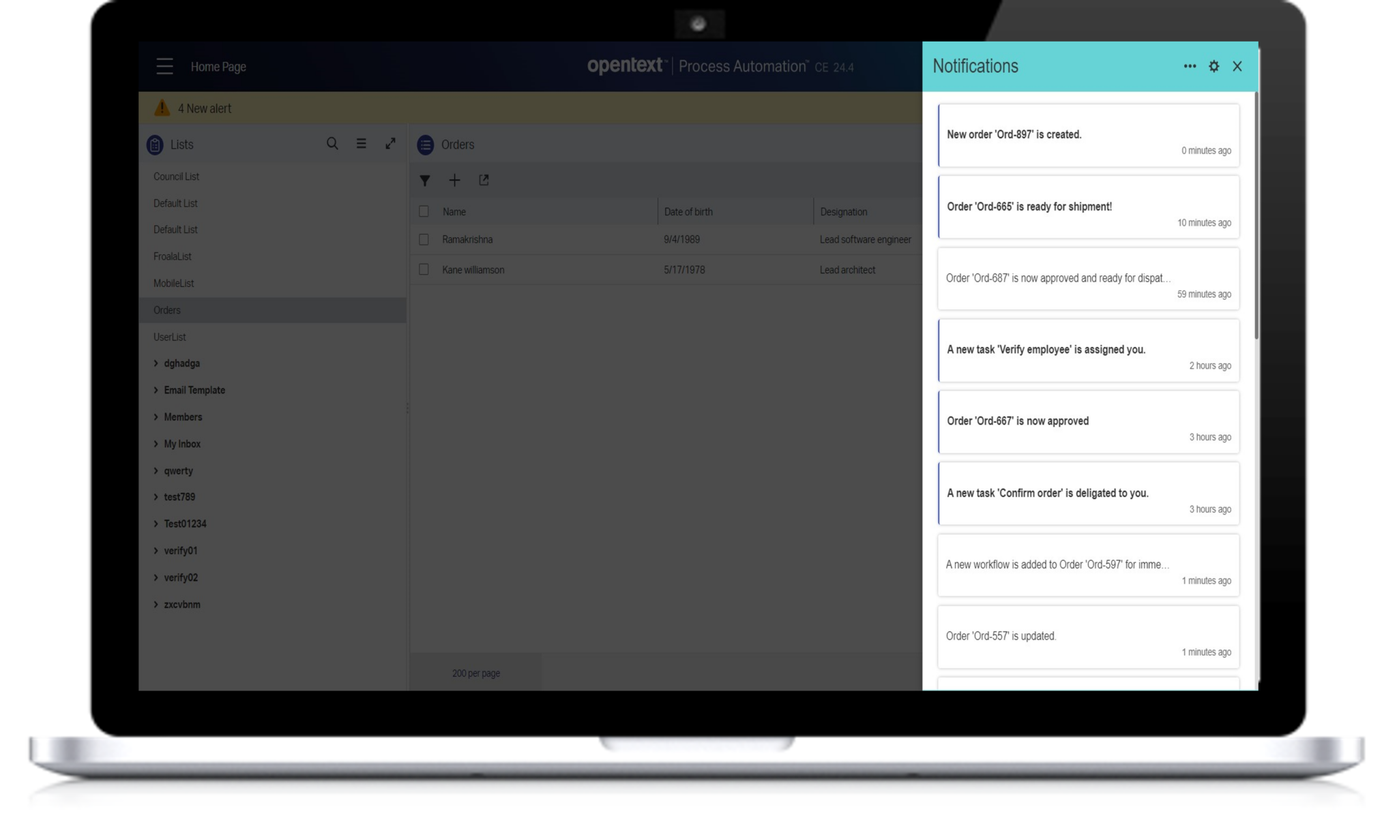Expand the My Inbox section
This screenshot has width=1397, height=822.
tap(181, 444)
